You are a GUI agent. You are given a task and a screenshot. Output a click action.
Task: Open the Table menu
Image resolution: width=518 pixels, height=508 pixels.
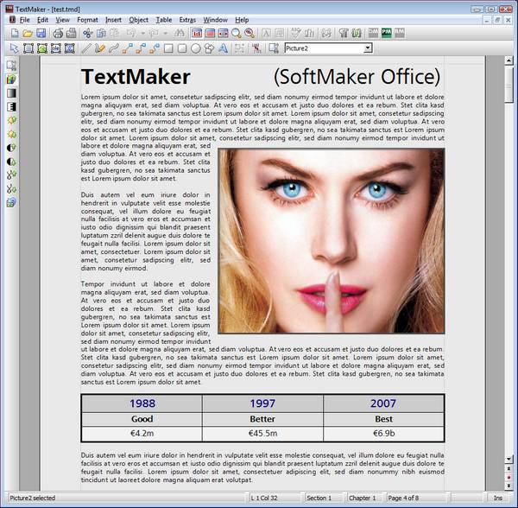tap(163, 19)
